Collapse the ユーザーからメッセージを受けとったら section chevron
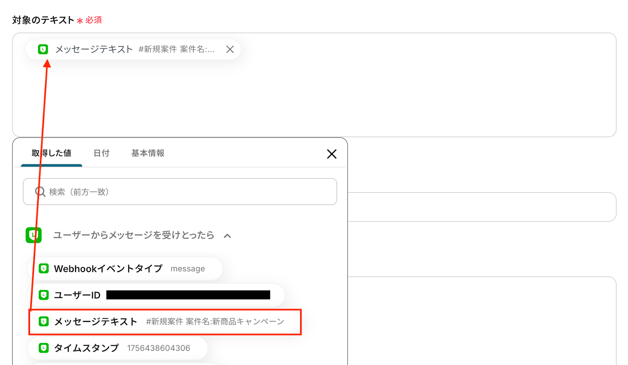 [227, 236]
